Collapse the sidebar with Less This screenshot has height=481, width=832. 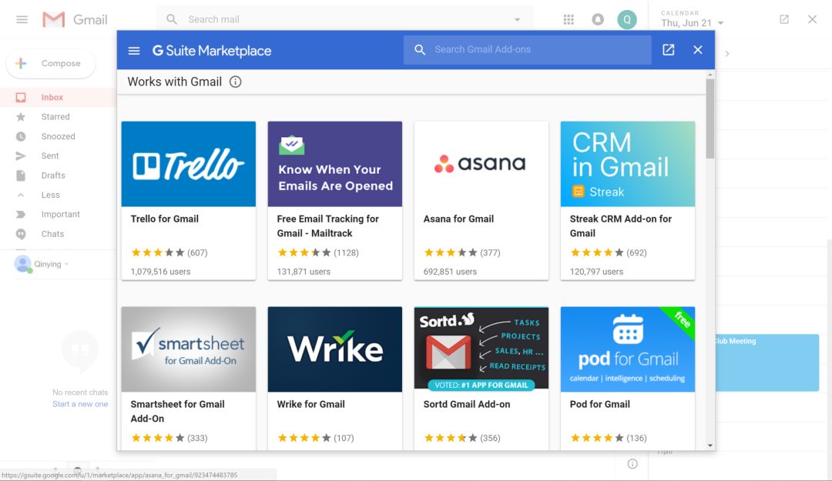(x=50, y=195)
